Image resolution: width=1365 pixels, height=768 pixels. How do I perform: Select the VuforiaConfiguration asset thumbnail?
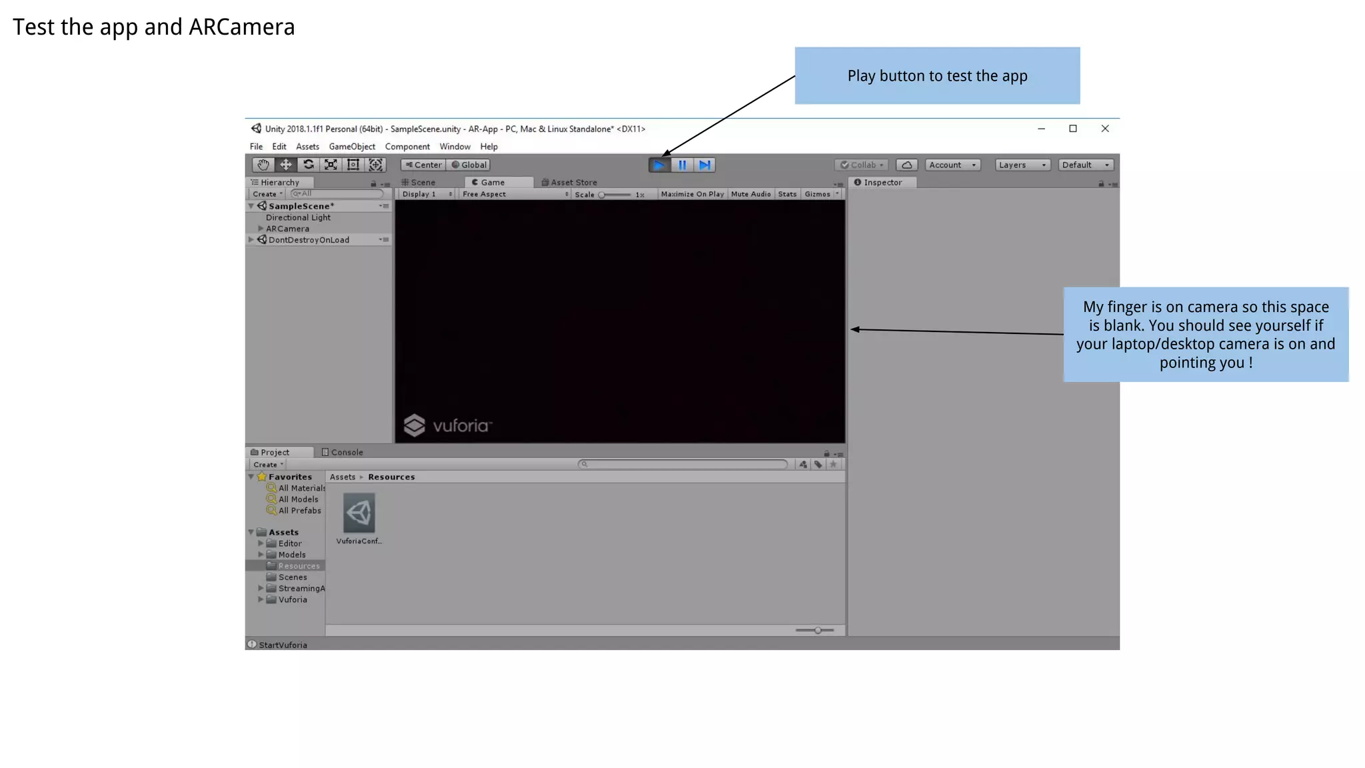359,513
